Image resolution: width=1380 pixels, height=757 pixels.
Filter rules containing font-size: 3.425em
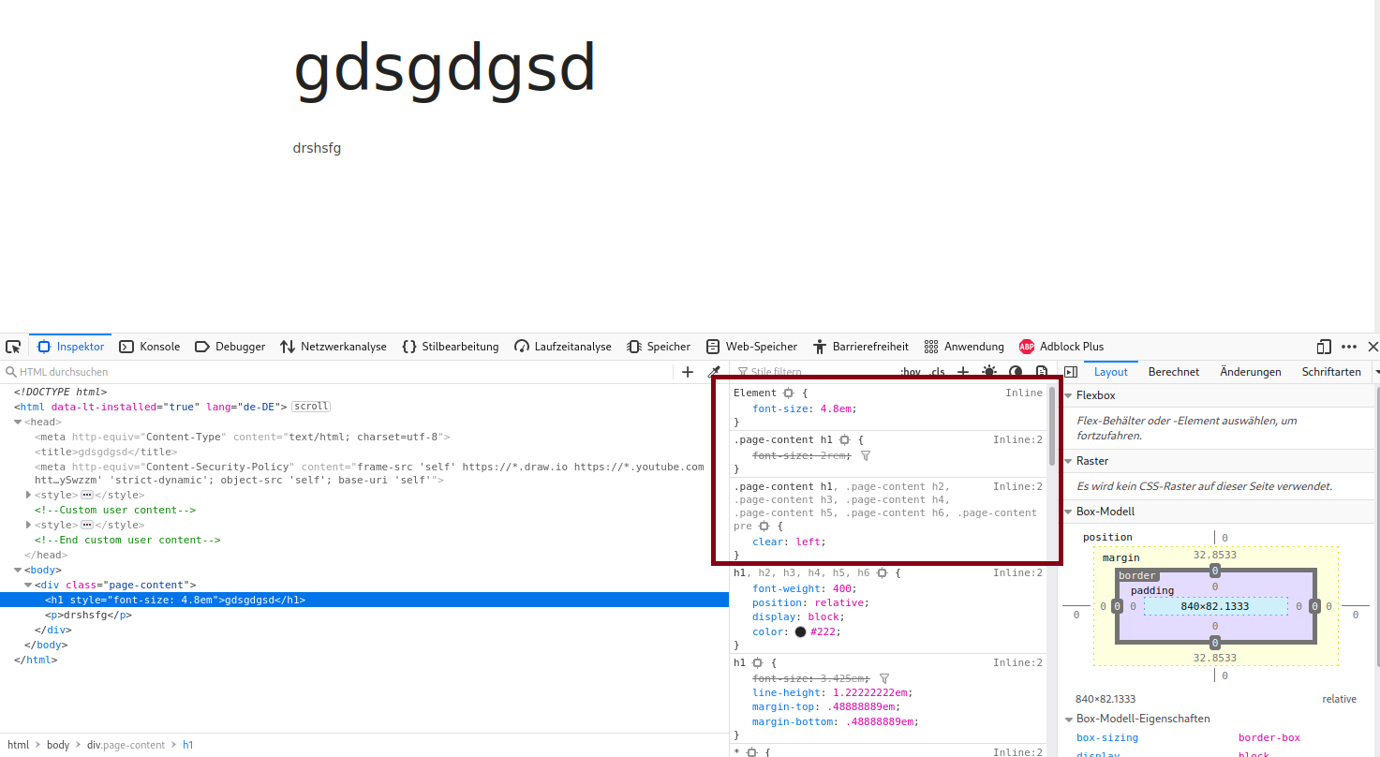884,678
